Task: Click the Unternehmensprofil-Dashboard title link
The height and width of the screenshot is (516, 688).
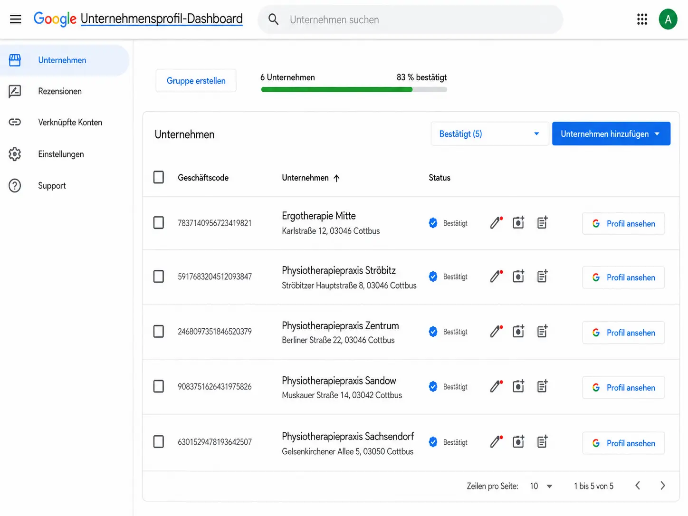Action: tap(162, 19)
